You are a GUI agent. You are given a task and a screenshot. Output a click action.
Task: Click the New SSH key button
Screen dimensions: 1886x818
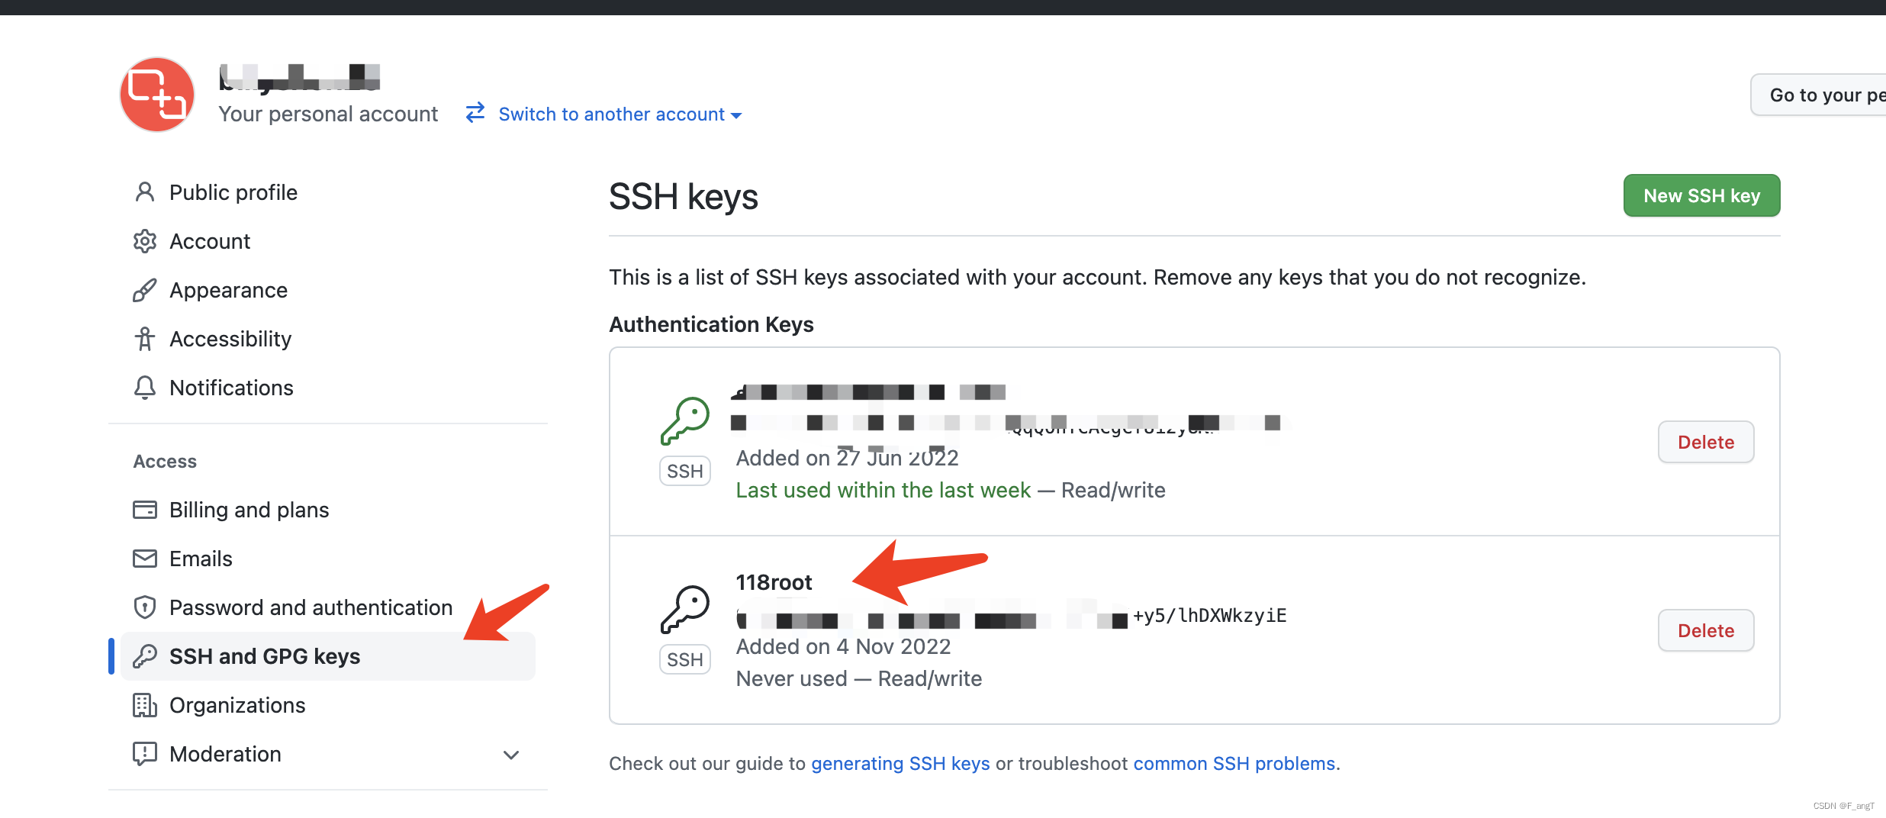click(1701, 195)
